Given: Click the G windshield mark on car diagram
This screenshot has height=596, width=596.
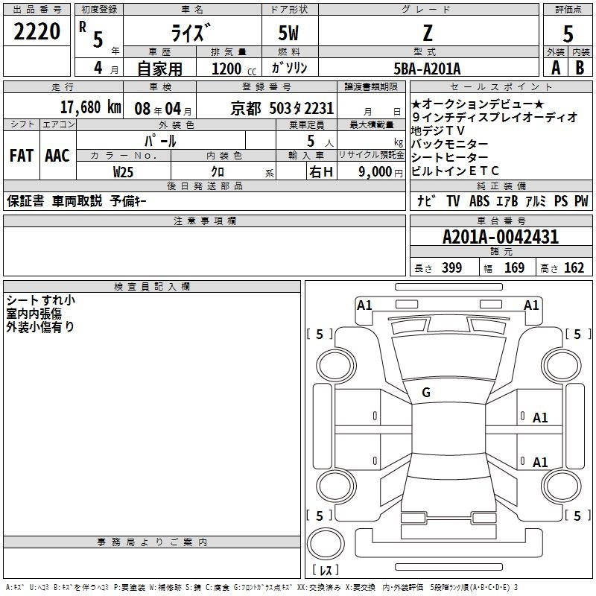Looking at the screenshot, I should pyautogui.click(x=426, y=393).
